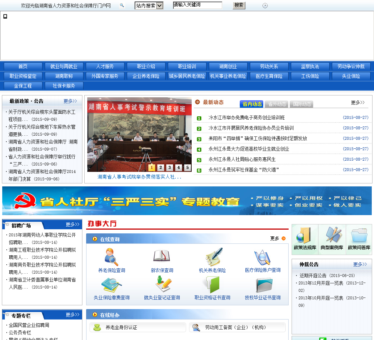The image size is (374, 340).
Task: Open 湖南商务职业技术学院公开招聘 link
Action: tap(42, 268)
